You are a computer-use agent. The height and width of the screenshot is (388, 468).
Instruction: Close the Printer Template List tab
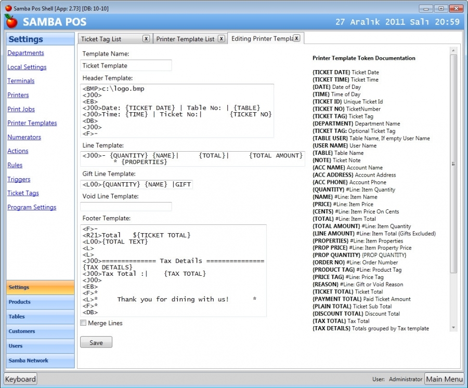pyautogui.click(x=221, y=38)
